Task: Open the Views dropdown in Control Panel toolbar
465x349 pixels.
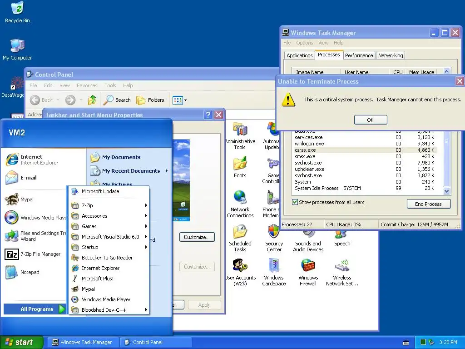Action: [x=180, y=100]
